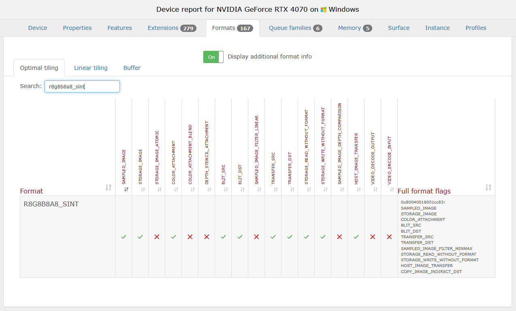Image resolution: width=516 pixels, height=311 pixels.
Task: Click COPY_IMAGE_INDIRECT_DST flag text
Action: [x=431, y=271]
